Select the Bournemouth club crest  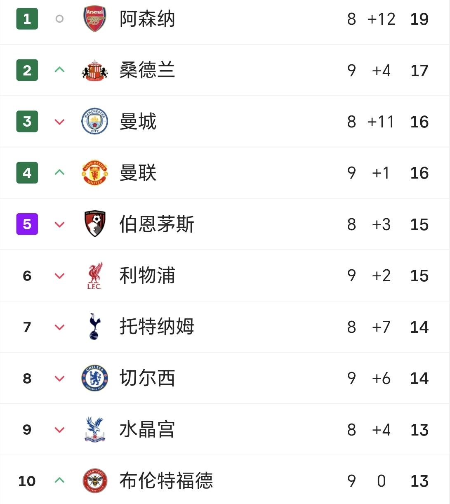coord(95,224)
